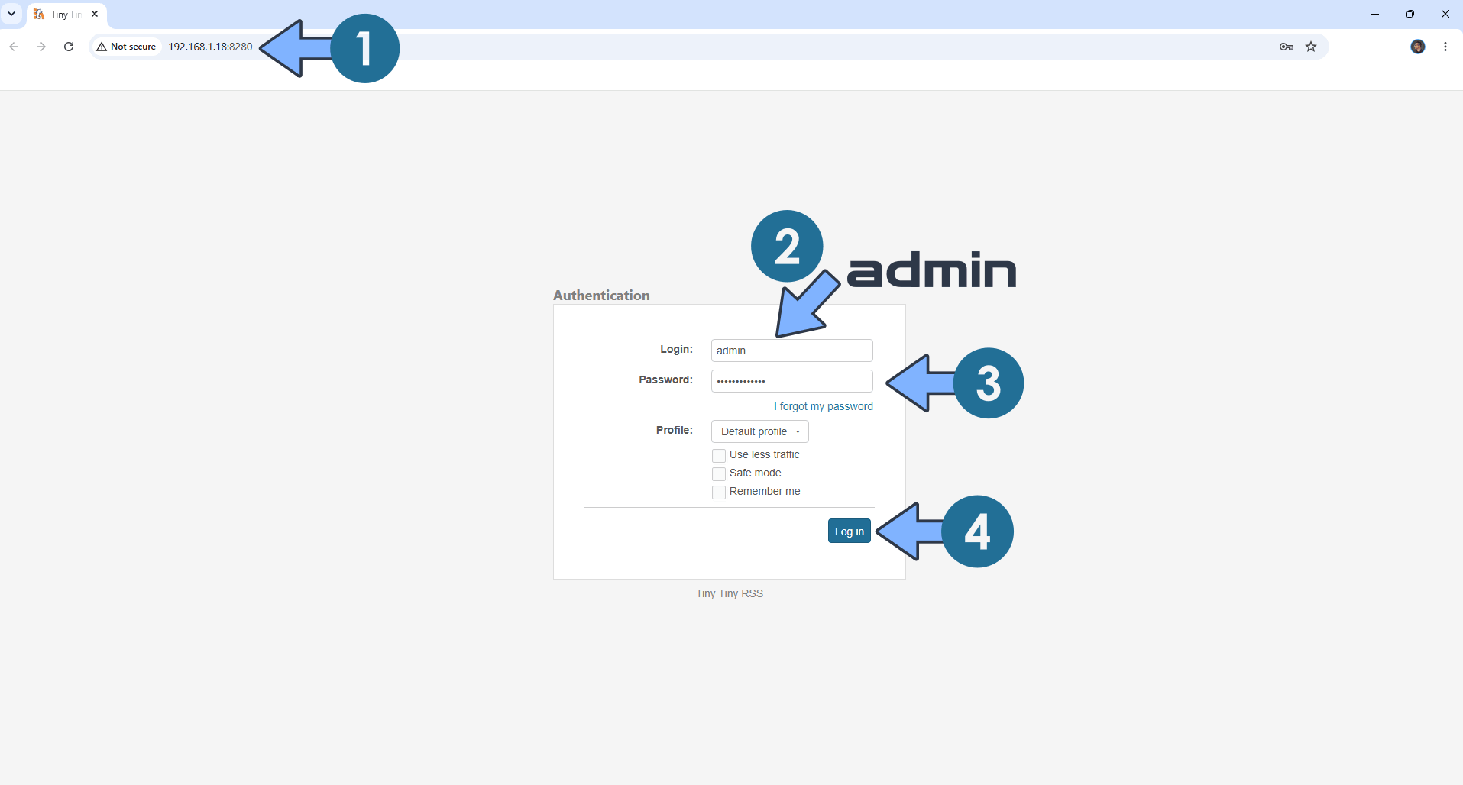Open the tab search chevron
This screenshot has width=1463, height=785.
pyautogui.click(x=11, y=14)
